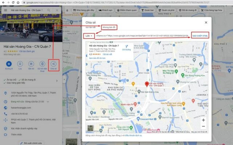Click the Đường đi directions icon
Viewport: 233px width, 145px height.
click(x=9, y=64)
